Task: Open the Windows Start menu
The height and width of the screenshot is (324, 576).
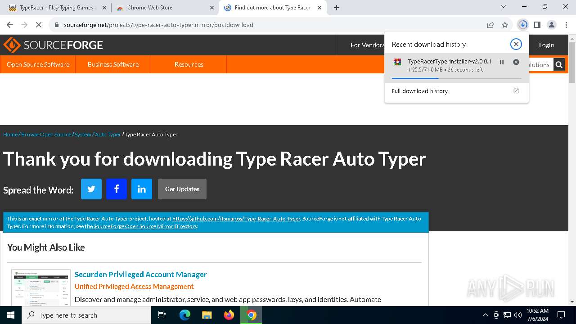Action: (11, 315)
